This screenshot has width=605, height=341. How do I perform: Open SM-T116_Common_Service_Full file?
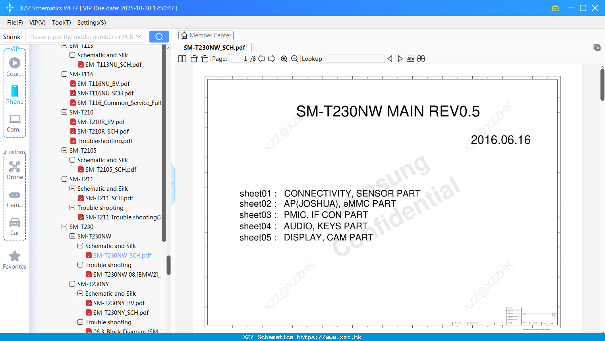click(116, 103)
